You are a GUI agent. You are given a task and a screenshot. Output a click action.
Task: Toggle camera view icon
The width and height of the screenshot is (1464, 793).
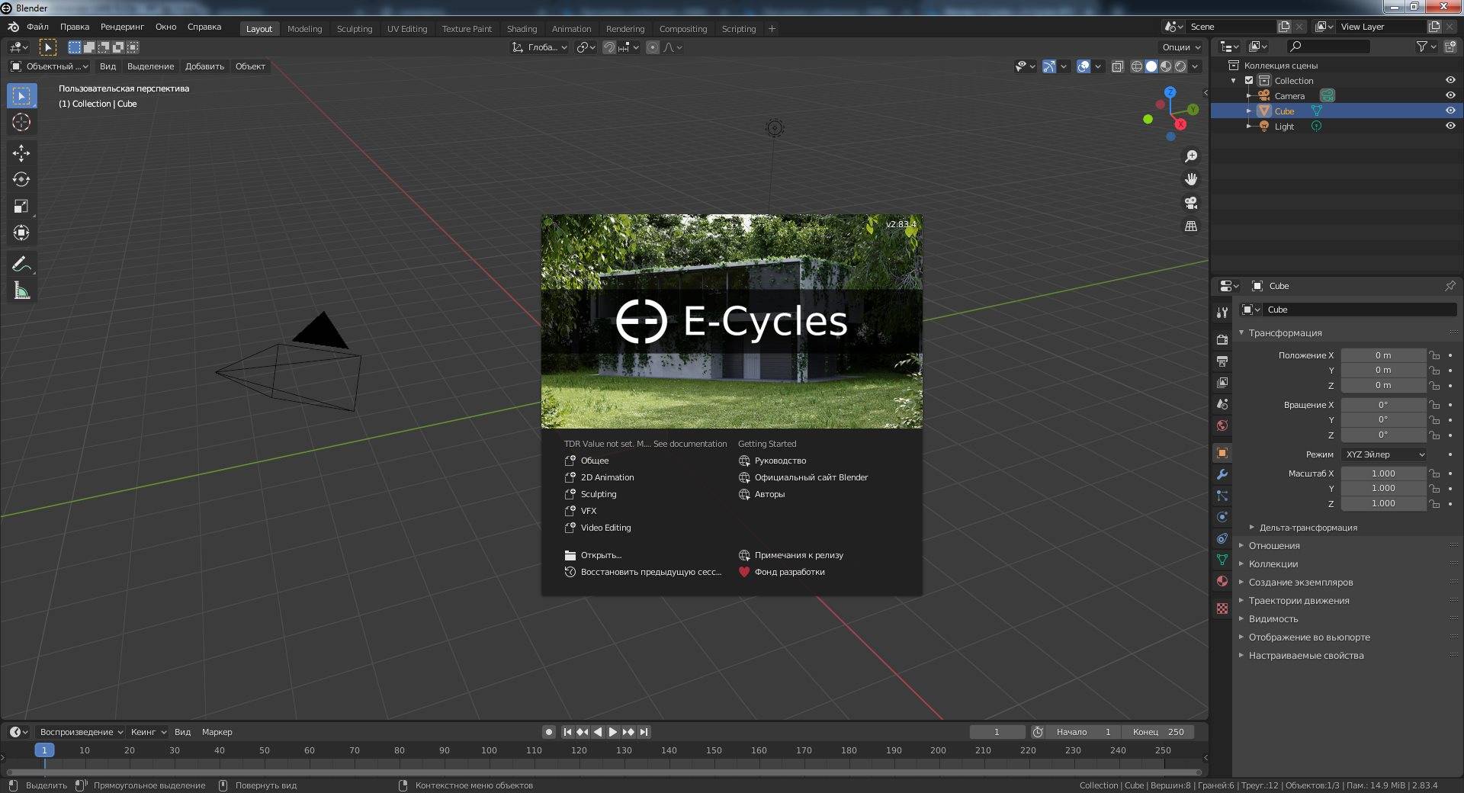[1190, 203]
